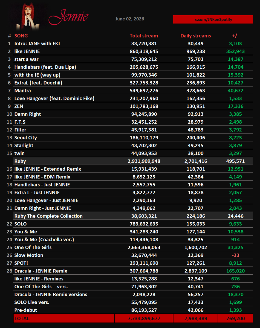Select the song title start a war
This screenshot has width=260, height=328.
click(26, 59)
